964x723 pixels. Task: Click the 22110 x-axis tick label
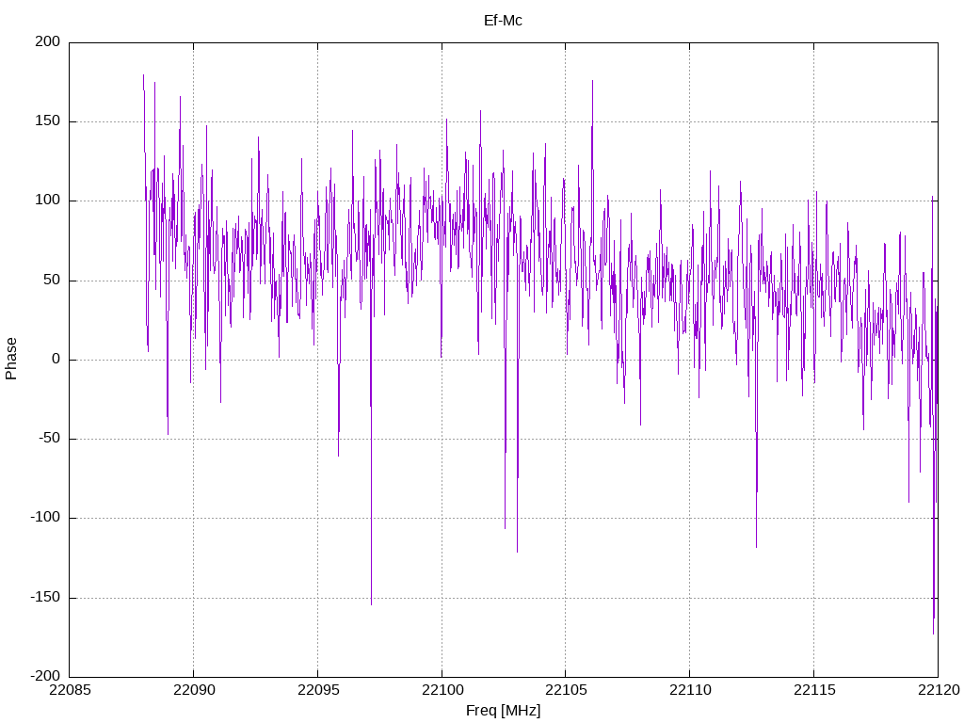pyautogui.click(x=690, y=690)
